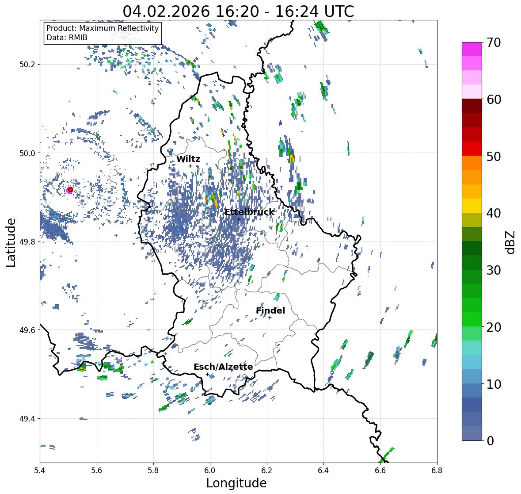Click the yellow 40 dBZ colorbar segment

tap(472, 206)
